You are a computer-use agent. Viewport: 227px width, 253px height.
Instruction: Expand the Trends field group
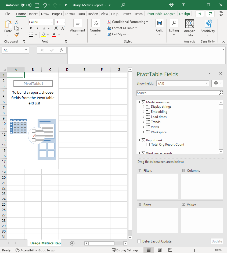tap(143, 122)
